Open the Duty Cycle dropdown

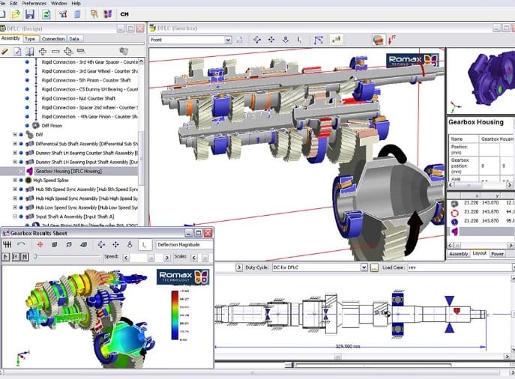364,267
